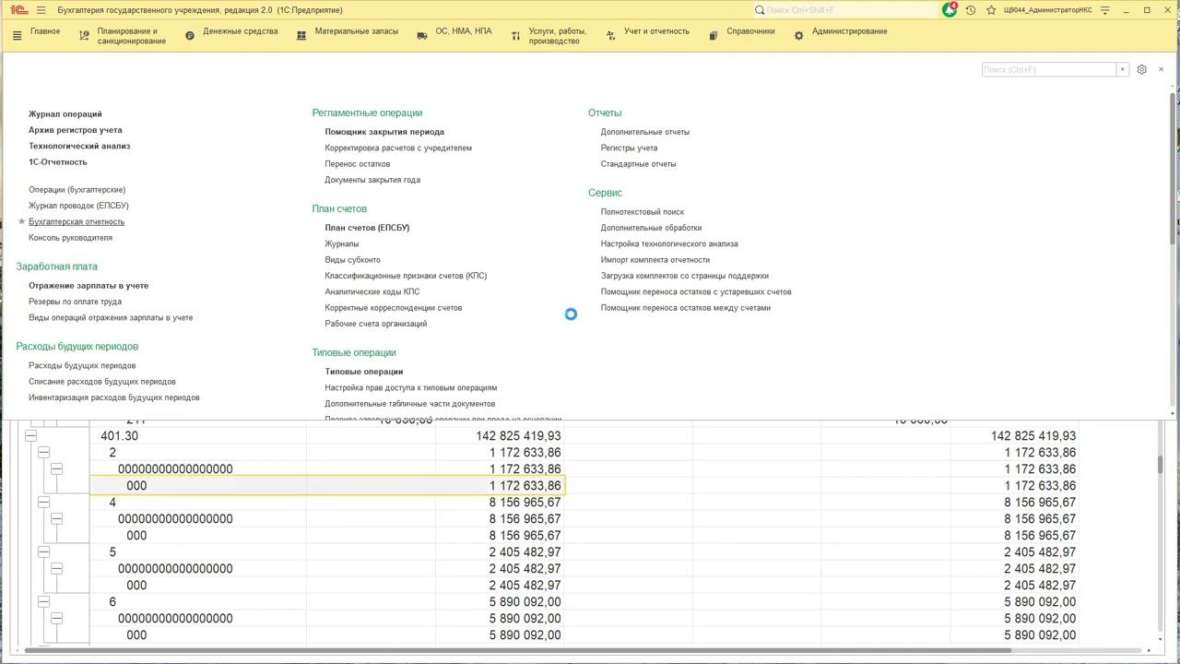The height and width of the screenshot is (664, 1180).
Task: Open the history clock icon
Action: tap(971, 10)
